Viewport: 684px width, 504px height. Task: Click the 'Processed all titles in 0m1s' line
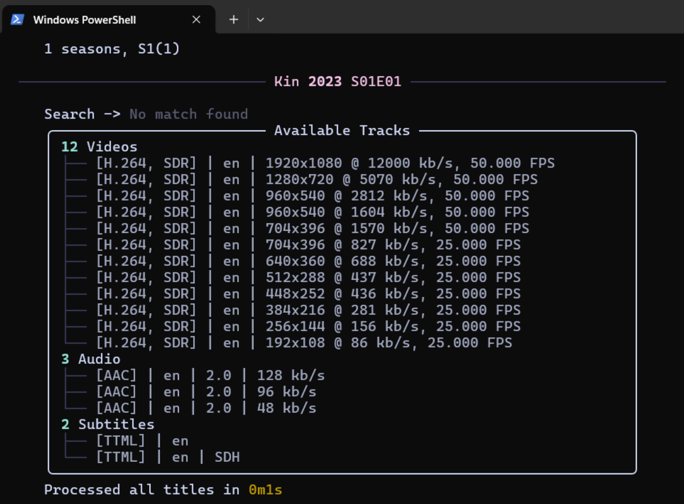pos(163,490)
